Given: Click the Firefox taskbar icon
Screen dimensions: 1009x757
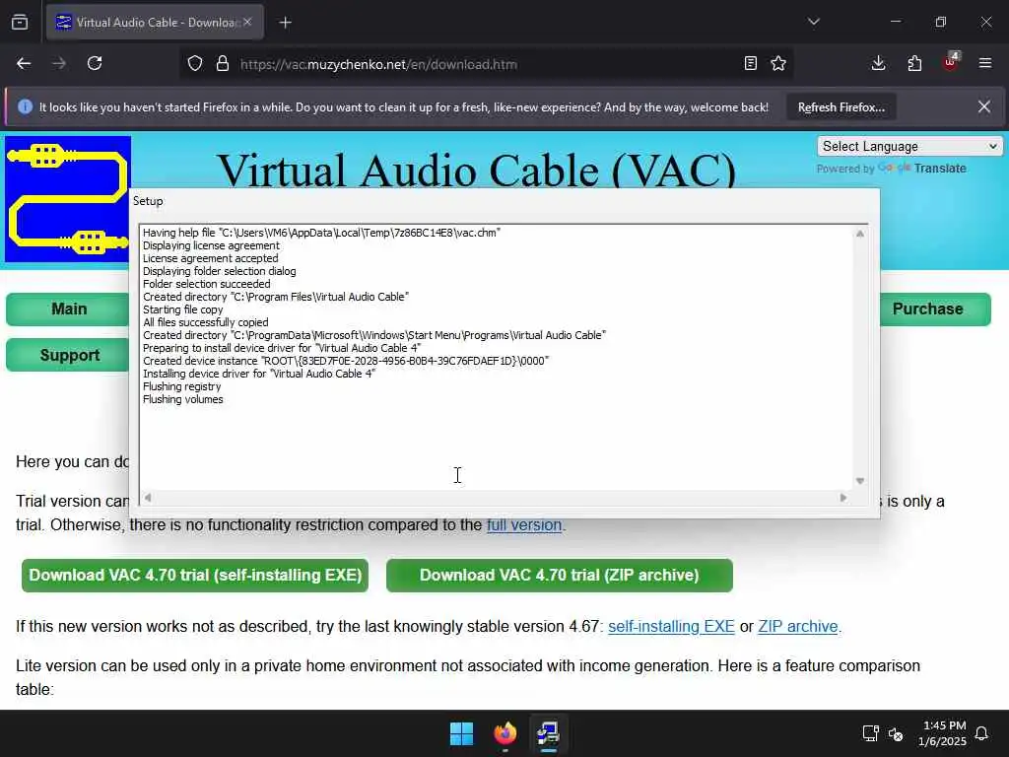Looking at the screenshot, I should 505,733.
